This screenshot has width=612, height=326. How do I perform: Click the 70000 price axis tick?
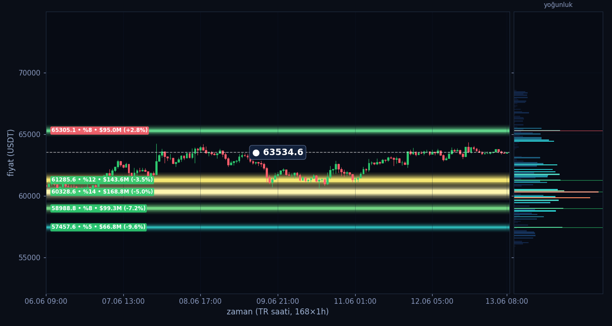pyautogui.click(x=30, y=73)
